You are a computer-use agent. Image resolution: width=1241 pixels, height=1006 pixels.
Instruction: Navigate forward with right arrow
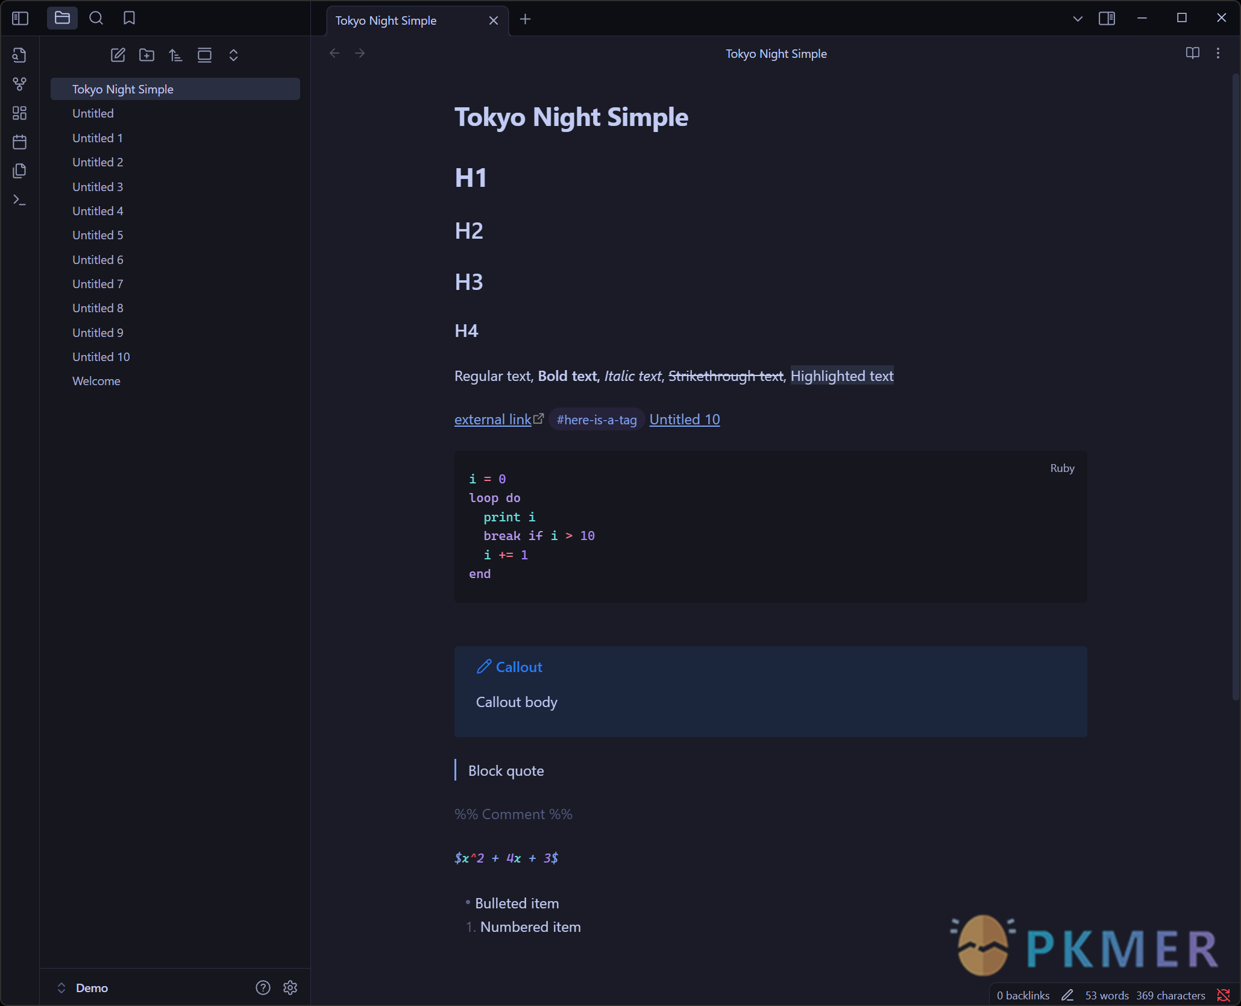pos(360,53)
